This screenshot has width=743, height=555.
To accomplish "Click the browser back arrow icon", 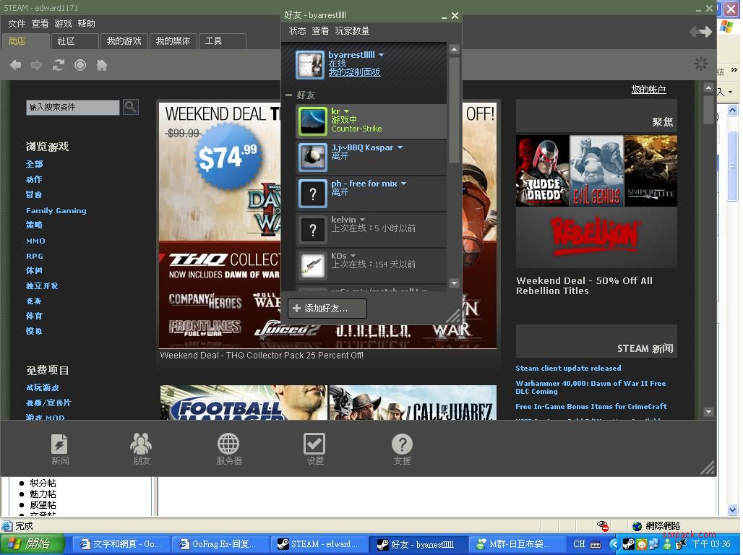I will pyautogui.click(x=15, y=65).
